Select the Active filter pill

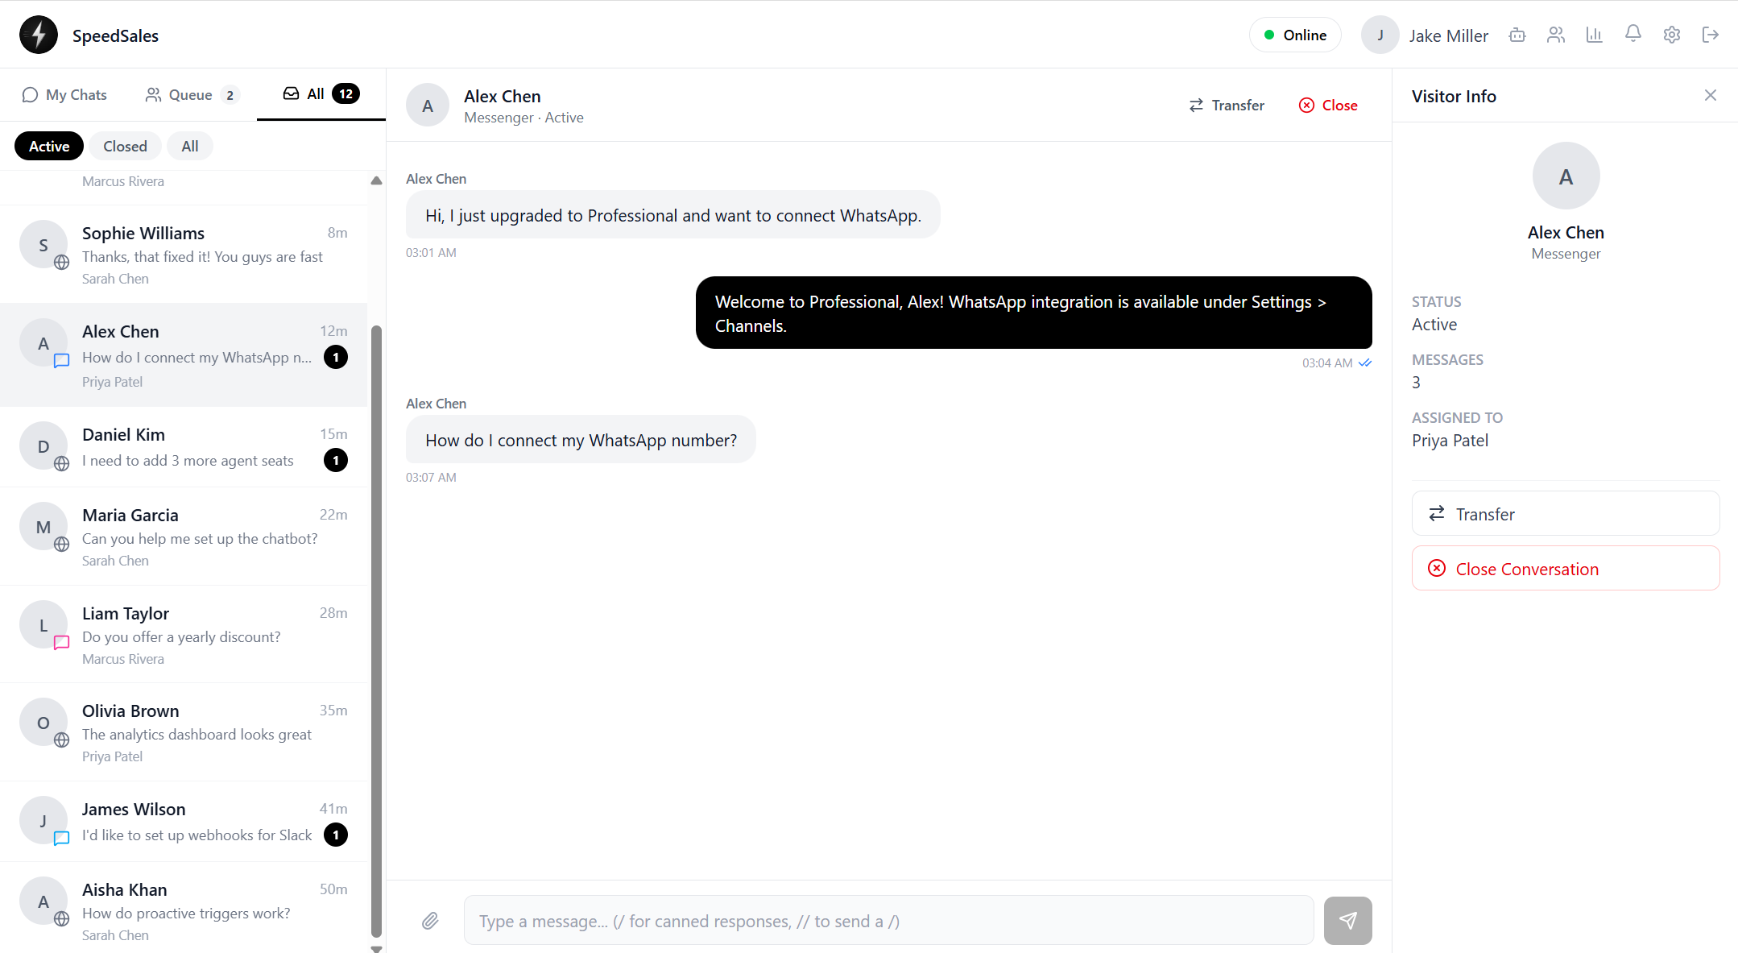tap(49, 146)
